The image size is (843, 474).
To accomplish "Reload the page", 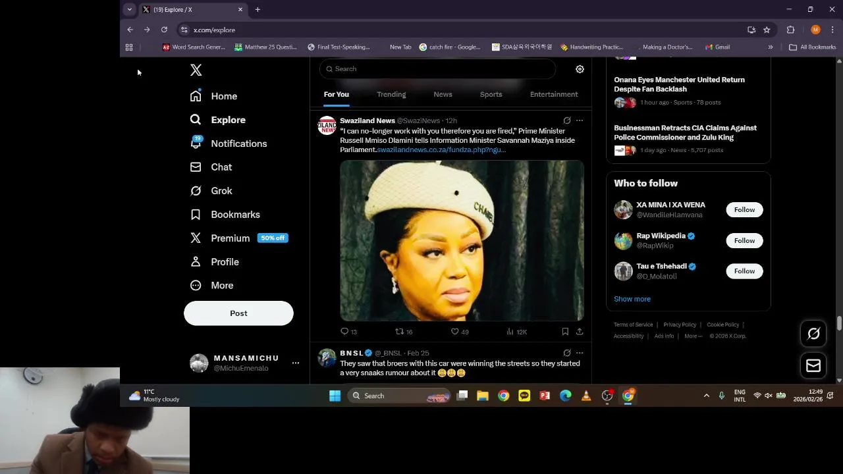I will [164, 30].
